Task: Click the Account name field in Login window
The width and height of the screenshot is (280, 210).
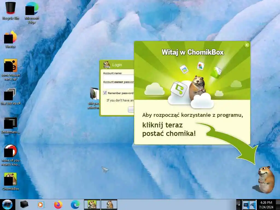Action: tap(118, 77)
